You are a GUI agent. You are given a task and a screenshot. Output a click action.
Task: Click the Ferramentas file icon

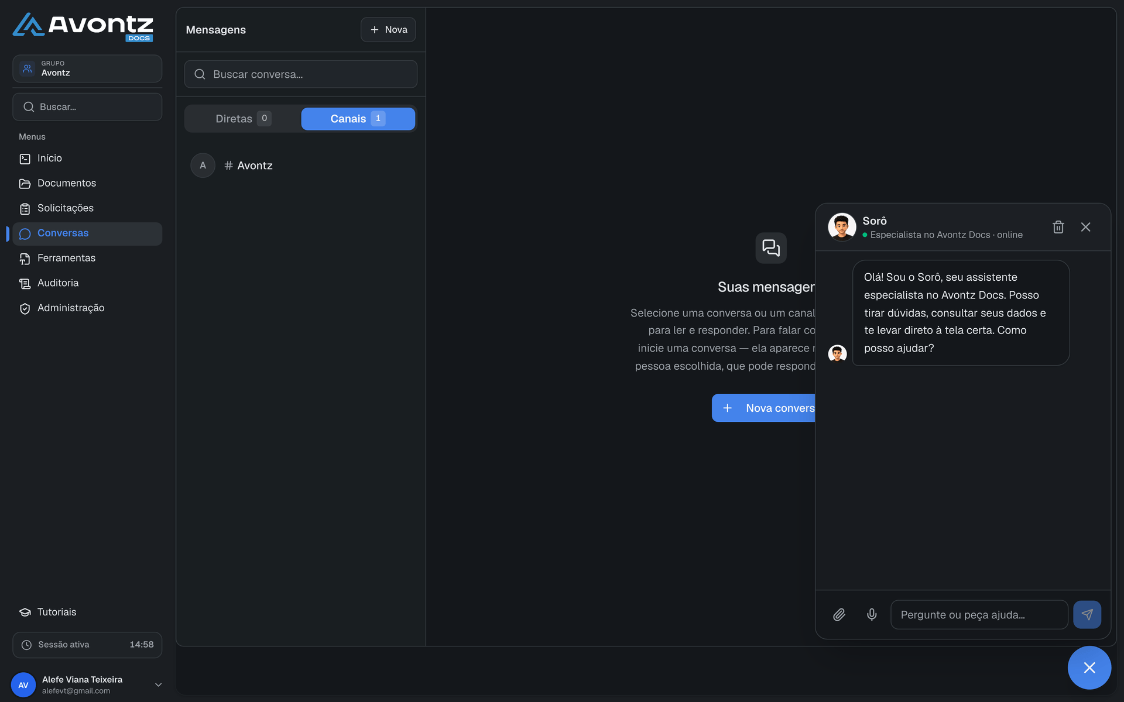(25, 259)
